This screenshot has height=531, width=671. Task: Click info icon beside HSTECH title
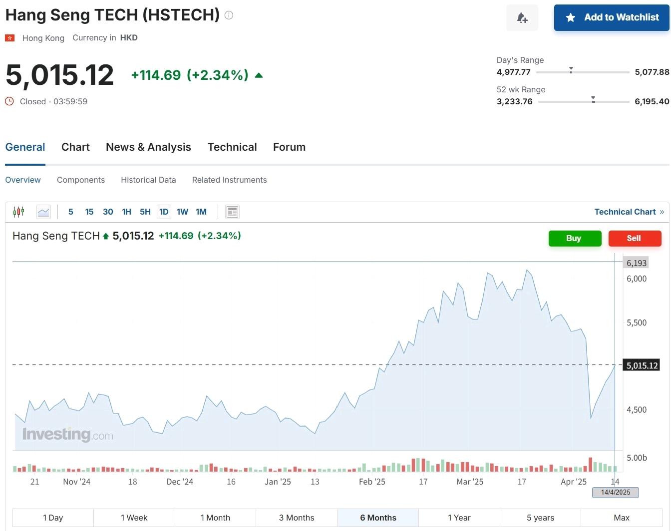(x=229, y=15)
